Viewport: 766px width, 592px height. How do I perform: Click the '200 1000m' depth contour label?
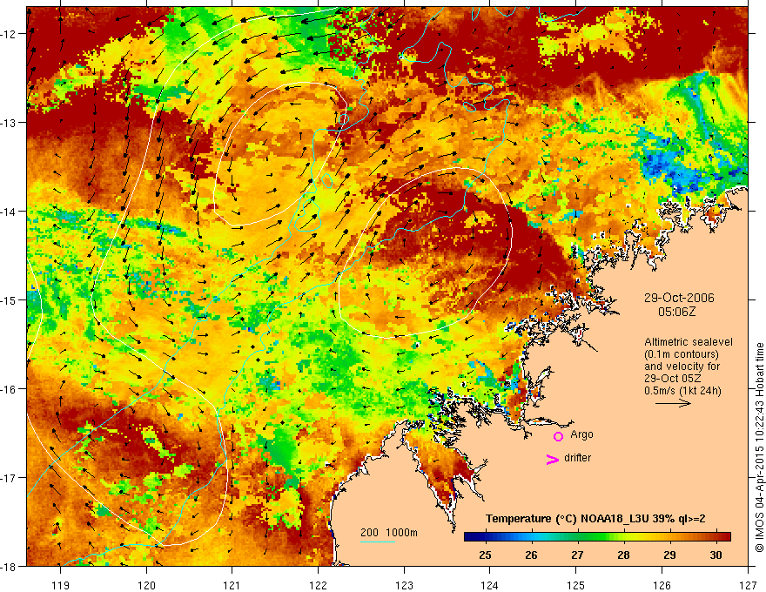[x=389, y=533]
